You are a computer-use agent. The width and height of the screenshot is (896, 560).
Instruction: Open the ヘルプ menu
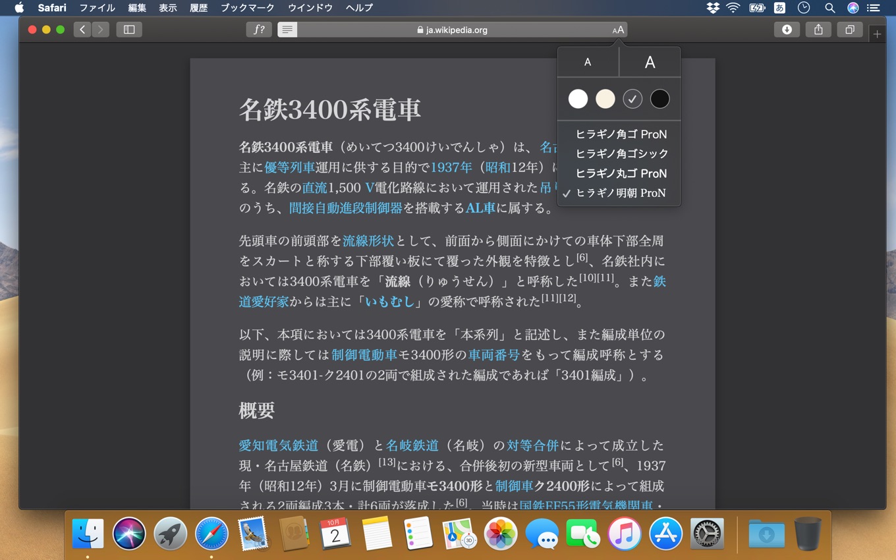tap(359, 8)
